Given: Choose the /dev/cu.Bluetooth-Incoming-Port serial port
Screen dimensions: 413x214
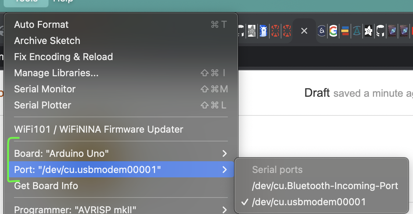Looking at the screenshot, I should tap(325, 186).
